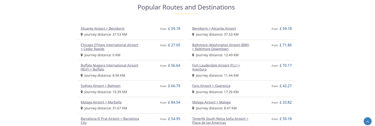
Task: Click location pin icon under Malaga Airport > Marbella
Action: (x=82, y=108)
